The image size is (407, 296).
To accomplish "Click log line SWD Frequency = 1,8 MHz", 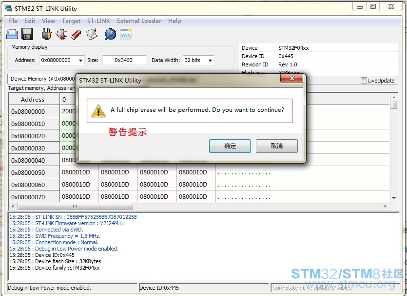I will (x=55, y=236).
